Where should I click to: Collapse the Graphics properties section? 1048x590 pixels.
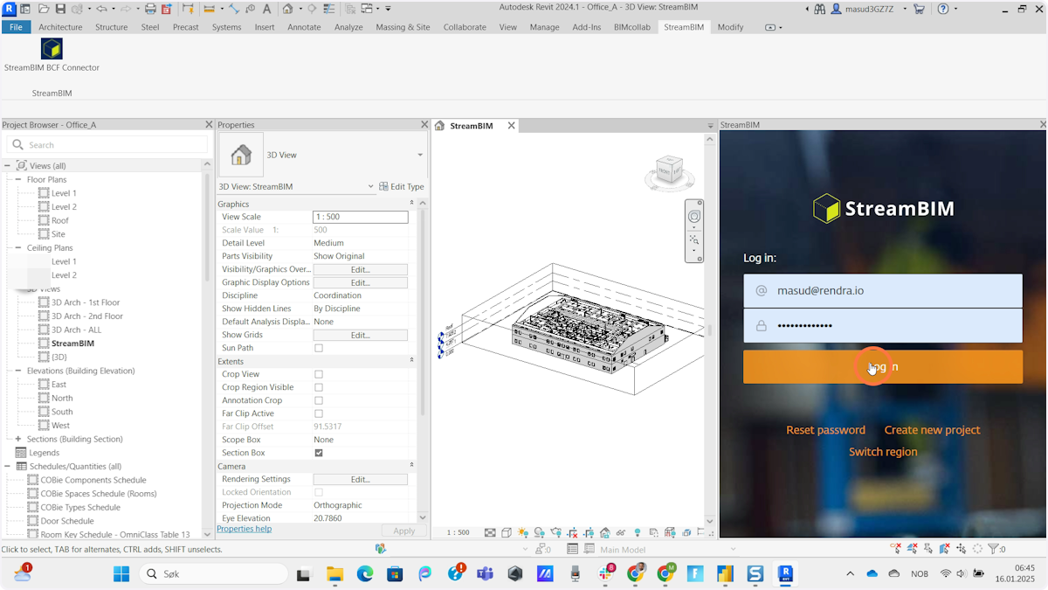click(411, 204)
